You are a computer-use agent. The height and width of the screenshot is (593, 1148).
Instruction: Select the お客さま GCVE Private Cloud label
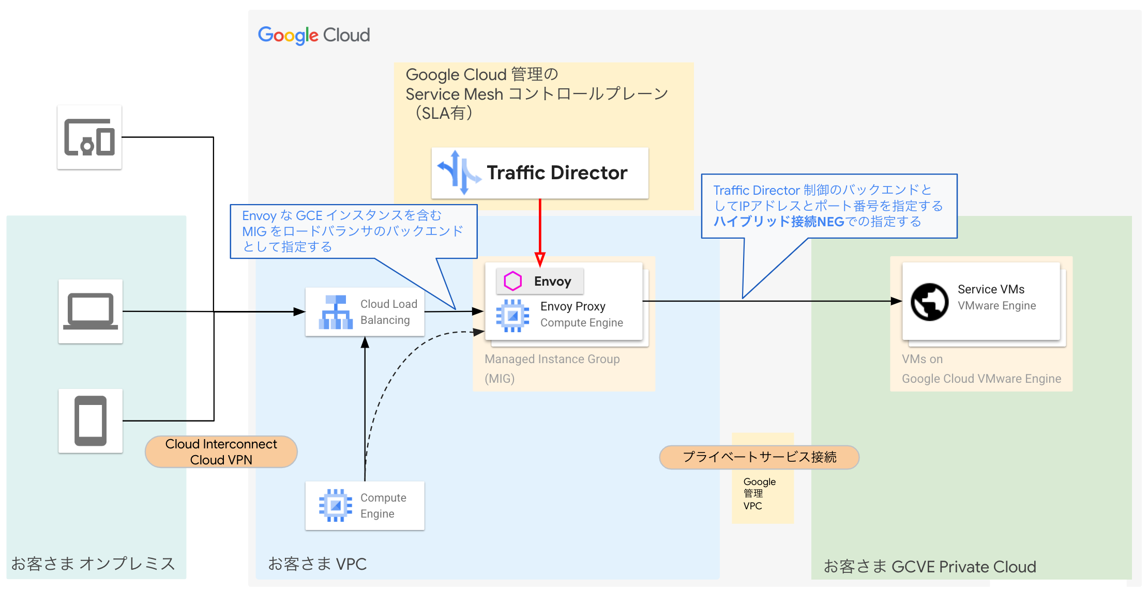point(929,567)
